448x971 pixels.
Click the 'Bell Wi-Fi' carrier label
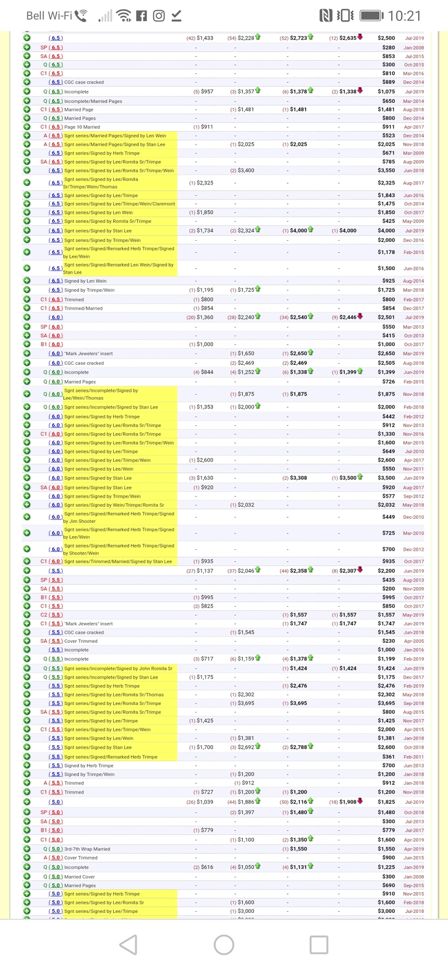(x=49, y=16)
